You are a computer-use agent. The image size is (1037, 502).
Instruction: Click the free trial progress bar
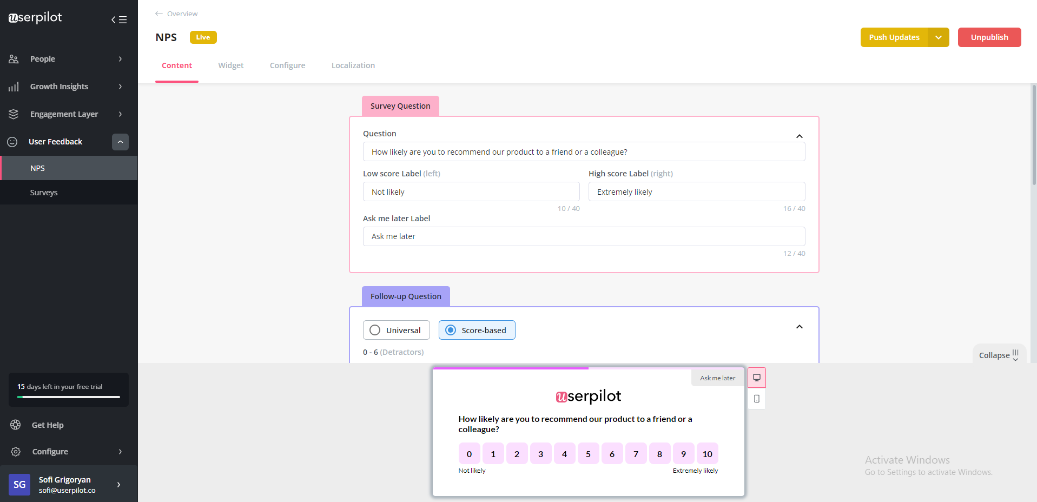tap(68, 398)
